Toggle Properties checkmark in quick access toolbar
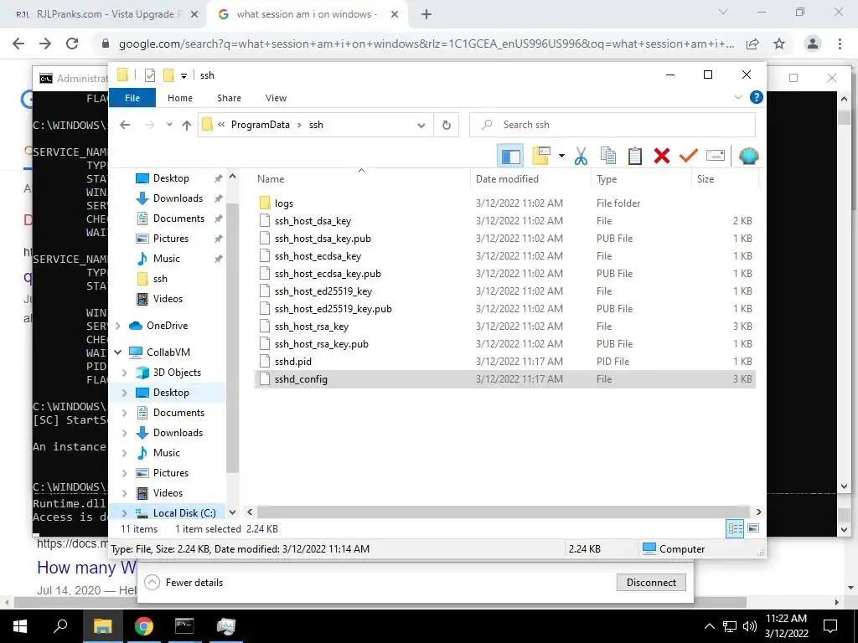The width and height of the screenshot is (858, 643). click(149, 75)
